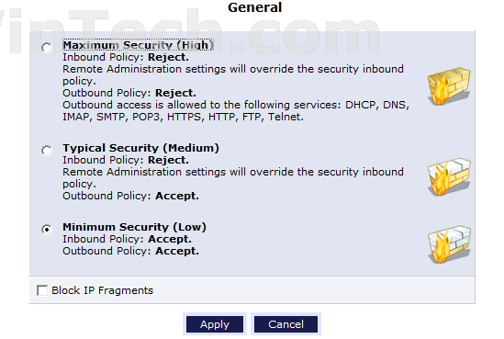Image resolution: width=504 pixels, height=339 pixels.
Task: Click Outbound Policy: Reject text
Action: (x=129, y=93)
